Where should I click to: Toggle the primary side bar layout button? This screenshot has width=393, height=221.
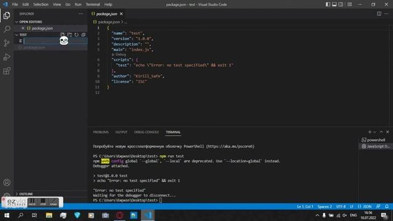pyautogui.click(x=328, y=4)
